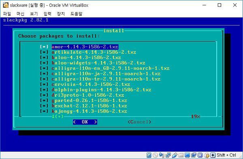Click the Cancel button in install dialog
The image size is (243, 159).
click(x=140, y=122)
